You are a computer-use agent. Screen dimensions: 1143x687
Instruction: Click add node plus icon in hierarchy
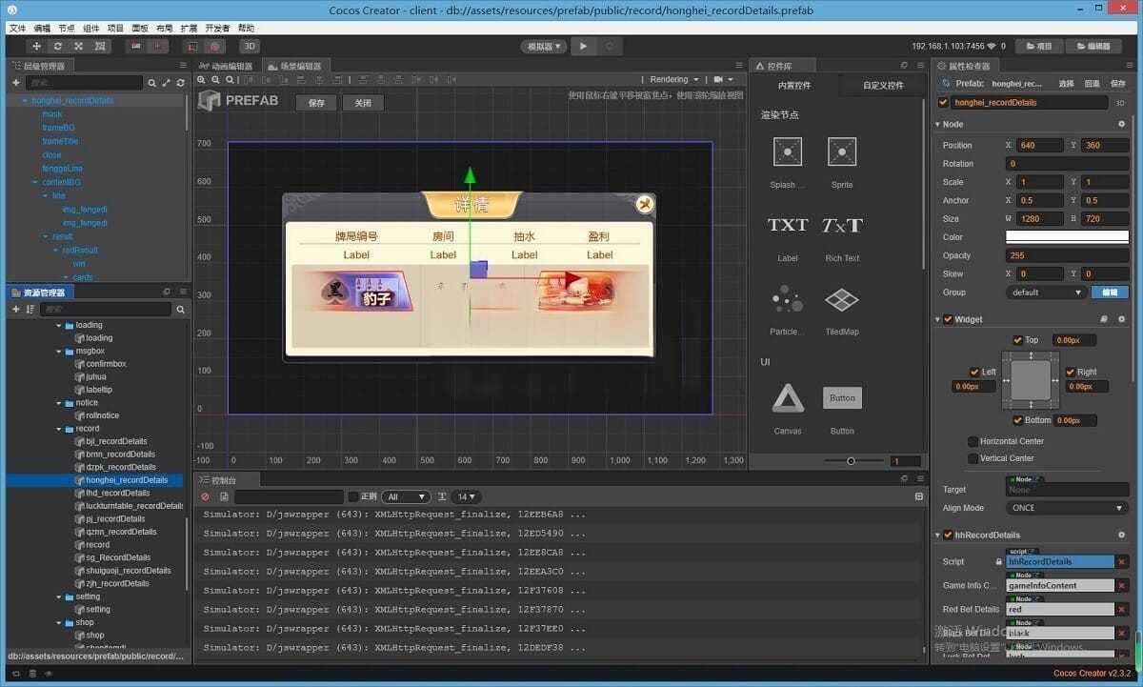[x=16, y=83]
